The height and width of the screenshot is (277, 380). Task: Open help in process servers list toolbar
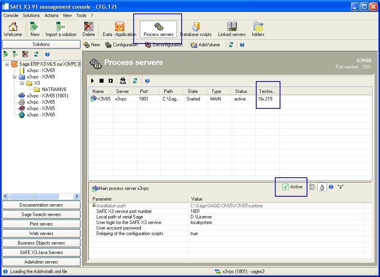tap(147, 81)
